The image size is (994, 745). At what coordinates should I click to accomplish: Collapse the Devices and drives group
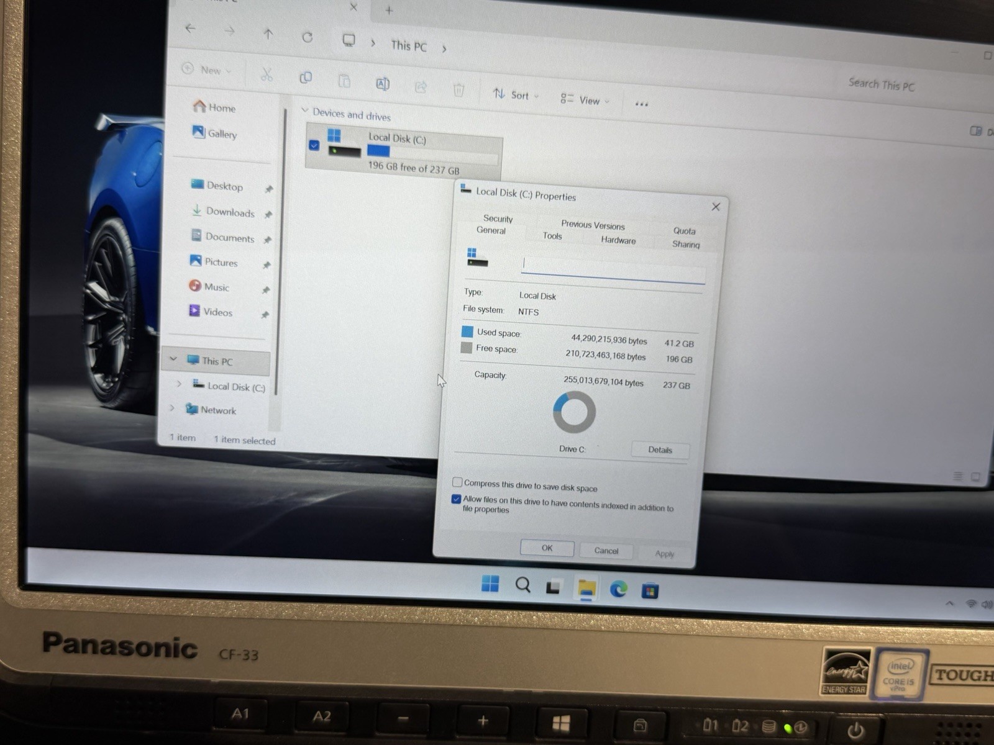point(304,111)
